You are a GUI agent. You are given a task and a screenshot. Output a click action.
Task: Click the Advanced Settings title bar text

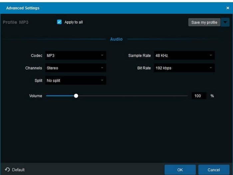[23, 8]
